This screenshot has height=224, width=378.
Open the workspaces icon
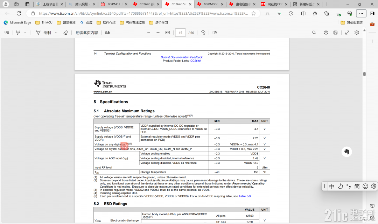(x=16, y=4)
